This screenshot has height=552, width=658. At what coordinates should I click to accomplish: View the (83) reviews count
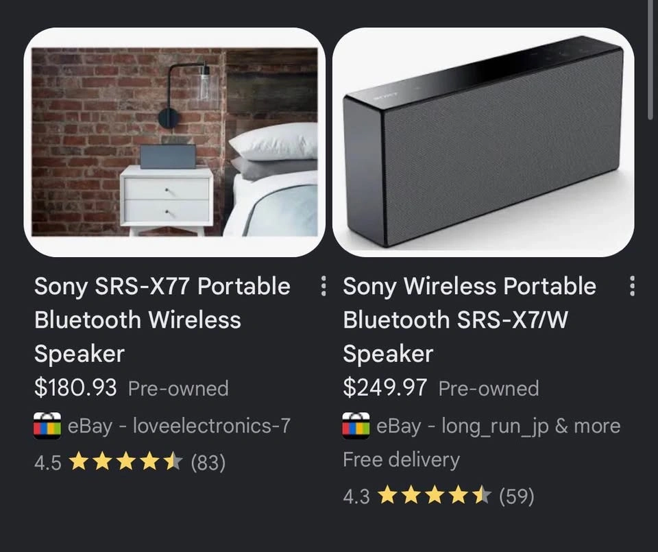click(x=208, y=463)
